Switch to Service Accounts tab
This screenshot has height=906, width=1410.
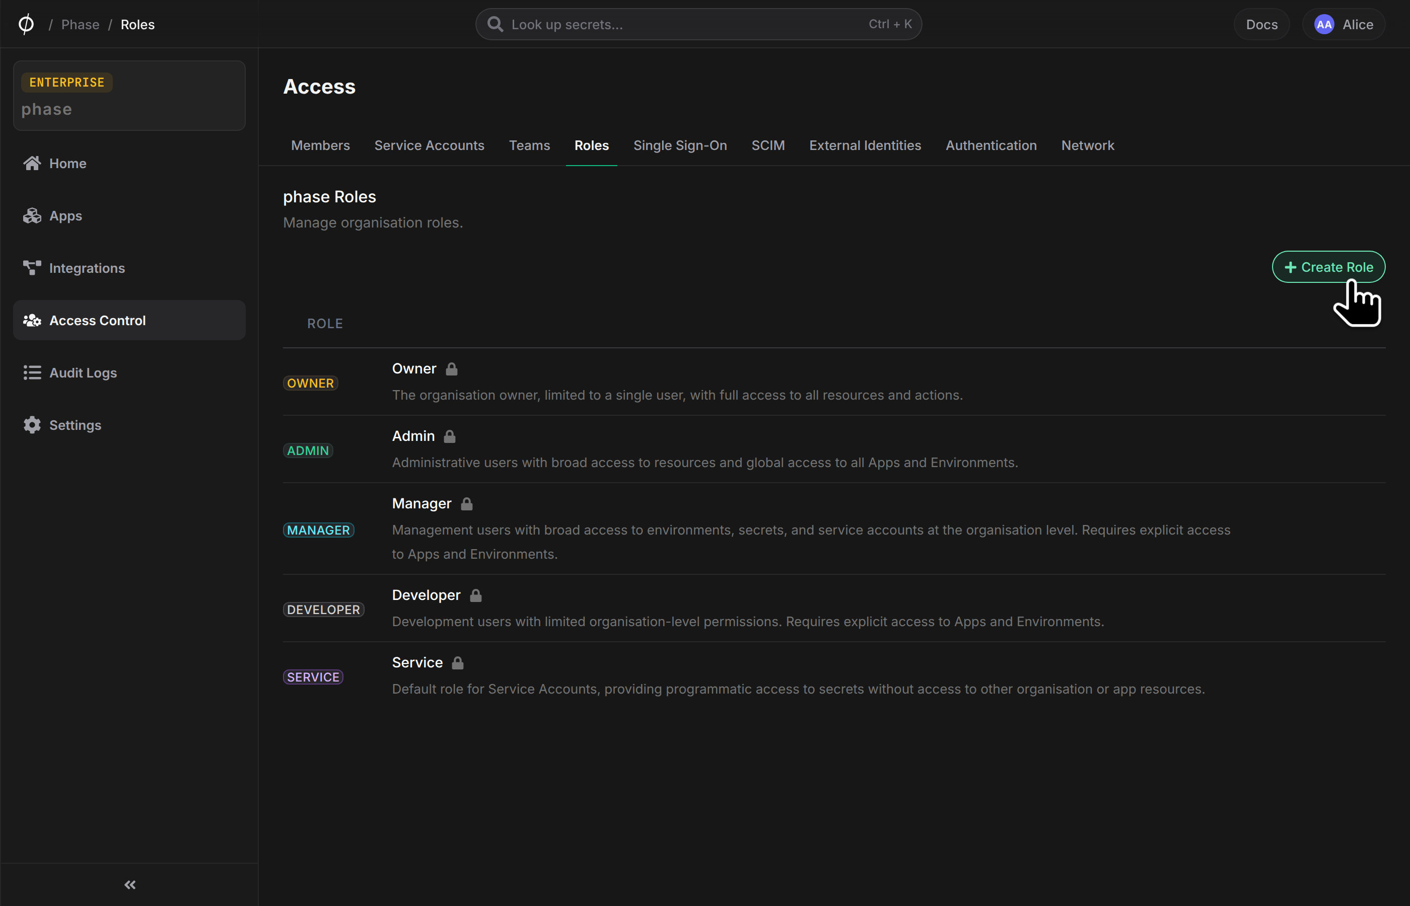pos(429,145)
